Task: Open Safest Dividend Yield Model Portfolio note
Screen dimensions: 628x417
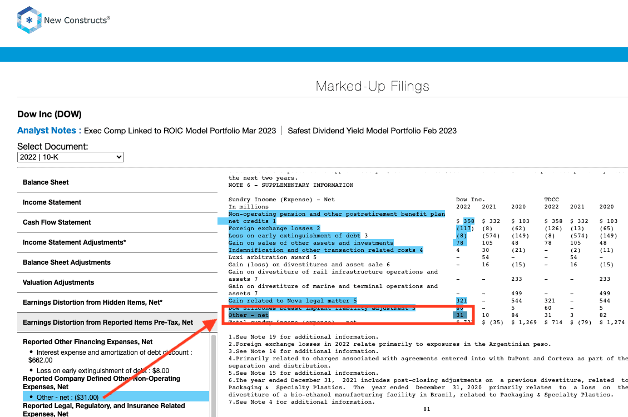Action: pyautogui.click(x=372, y=131)
